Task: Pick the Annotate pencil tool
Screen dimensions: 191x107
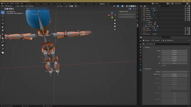Action: (3, 34)
